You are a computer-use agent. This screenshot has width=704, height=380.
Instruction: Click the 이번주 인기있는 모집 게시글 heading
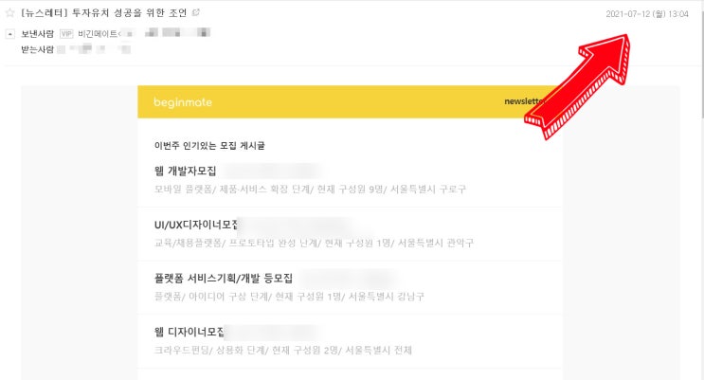point(209,146)
